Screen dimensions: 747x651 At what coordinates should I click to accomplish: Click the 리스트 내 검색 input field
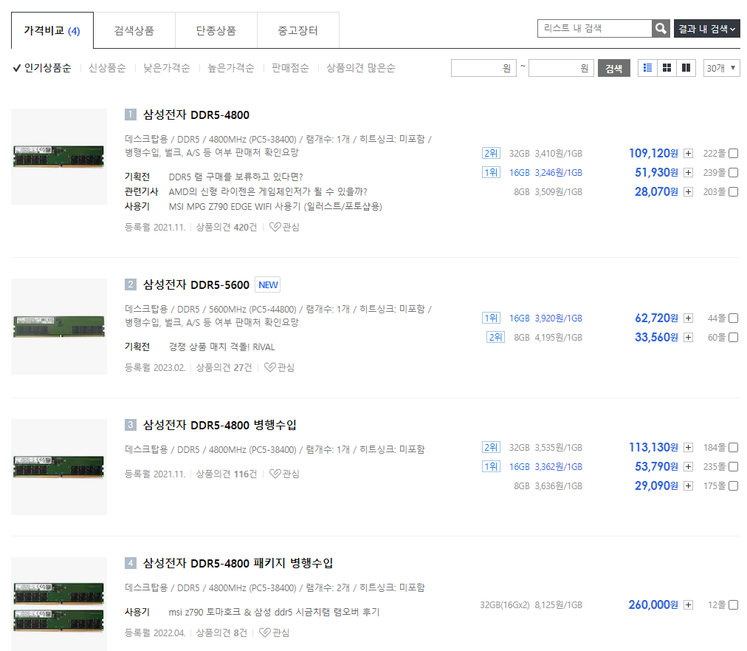pos(594,29)
